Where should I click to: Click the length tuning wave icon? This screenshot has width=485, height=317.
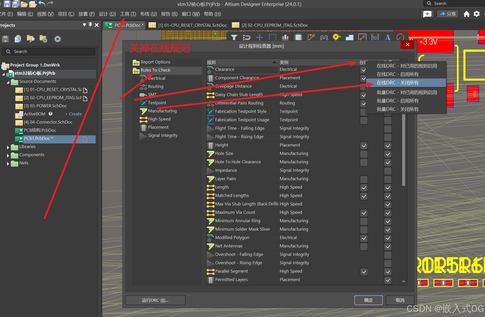click(324, 37)
